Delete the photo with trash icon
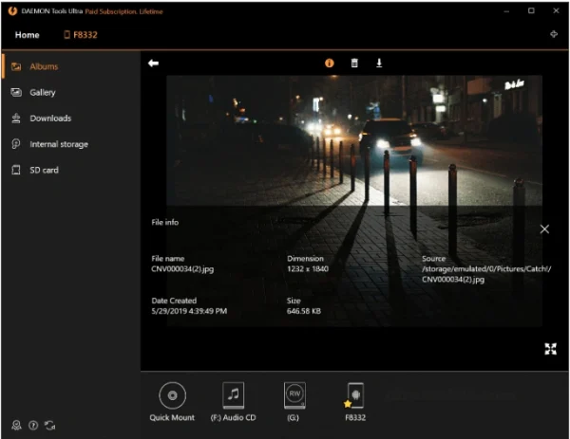The width and height of the screenshot is (570, 439). tap(354, 64)
